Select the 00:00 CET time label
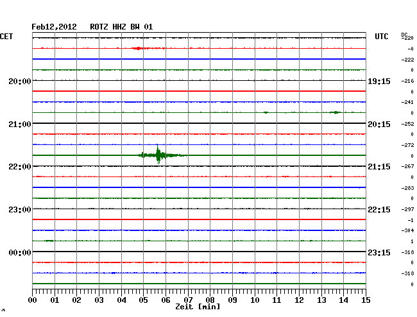The width and height of the screenshot is (417, 317). point(20,252)
